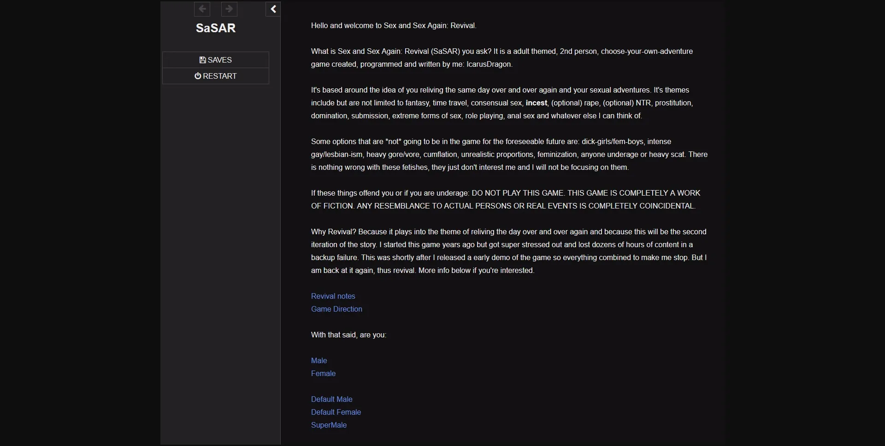Open the Revival notes link

click(333, 296)
